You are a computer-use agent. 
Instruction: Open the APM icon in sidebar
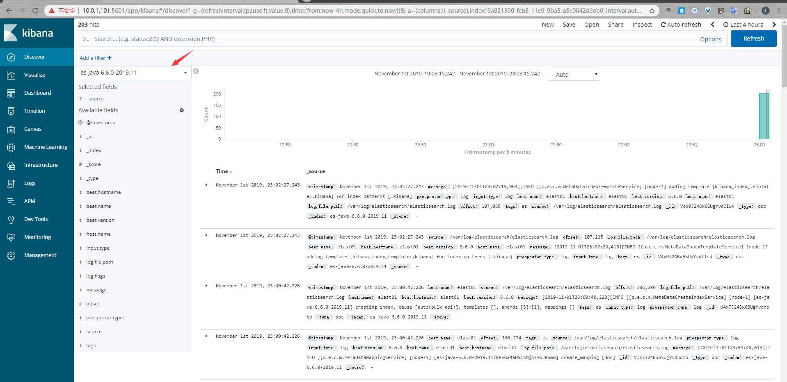[11, 201]
